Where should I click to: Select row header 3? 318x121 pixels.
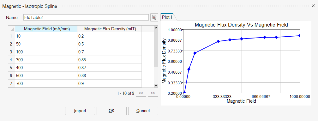pyautogui.click(x=11, y=52)
